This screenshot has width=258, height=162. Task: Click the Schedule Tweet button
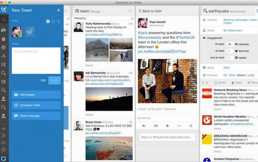tap(36, 105)
